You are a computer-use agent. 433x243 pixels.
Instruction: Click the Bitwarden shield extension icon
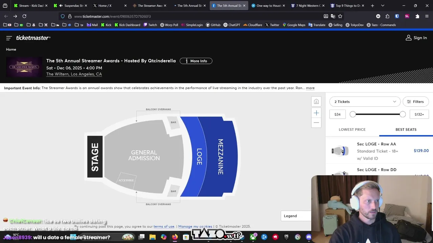click(x=397, y=16)
